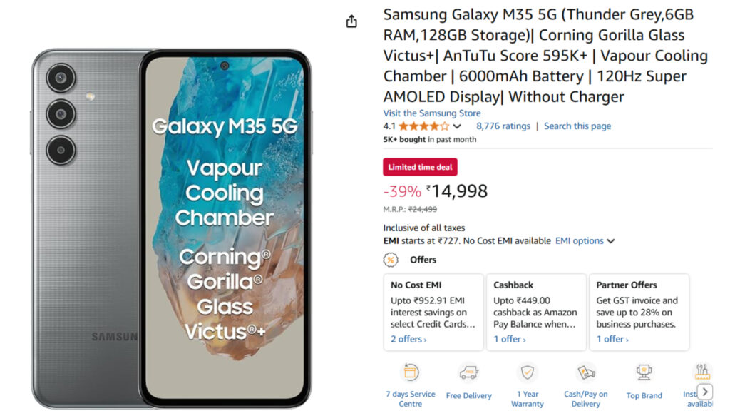
Task: Click the Cash/Pay on Delivery icon
Action: click(x=586, y=372)
